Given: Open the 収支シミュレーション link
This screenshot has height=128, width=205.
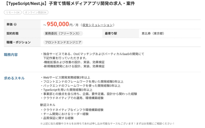Looking at the screenshot, I should (97, 25).
